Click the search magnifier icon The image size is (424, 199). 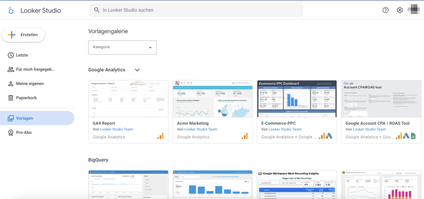97,10
